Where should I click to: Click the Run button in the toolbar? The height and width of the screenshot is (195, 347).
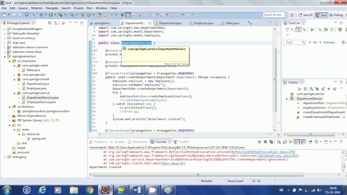click(x=51, y=15)
